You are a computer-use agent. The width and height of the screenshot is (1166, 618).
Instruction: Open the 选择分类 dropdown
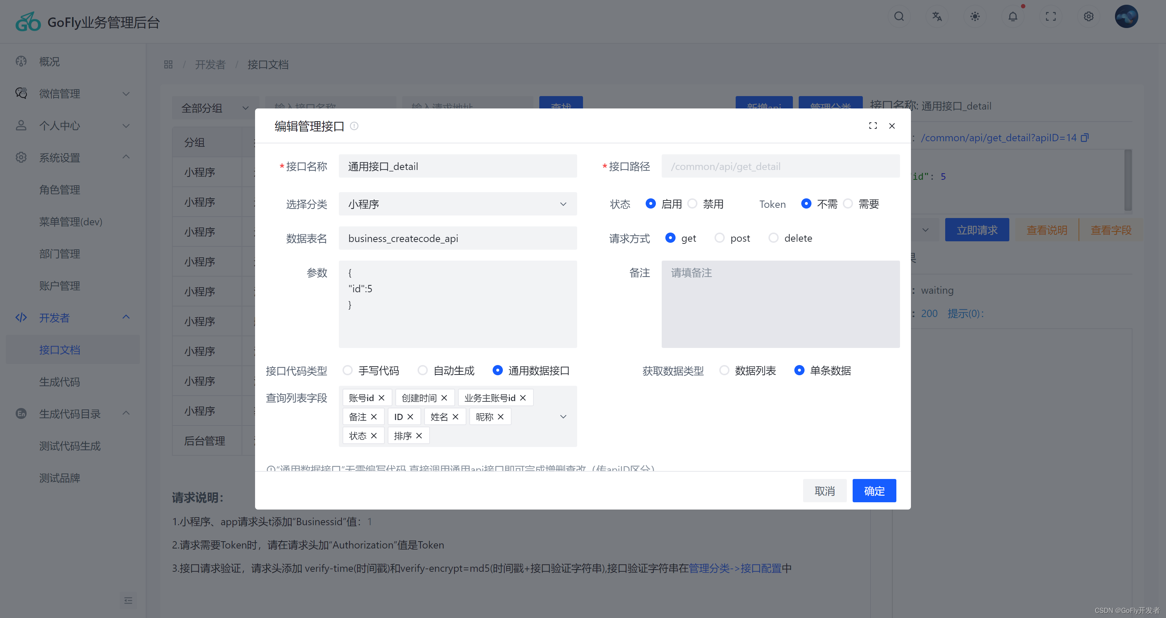point(458,204)
